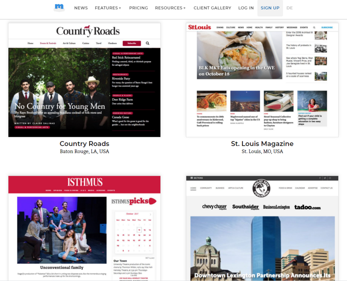
Task: Click the calendar next-month arrow in Isthmus preview
Action: (x=150, y=214)
